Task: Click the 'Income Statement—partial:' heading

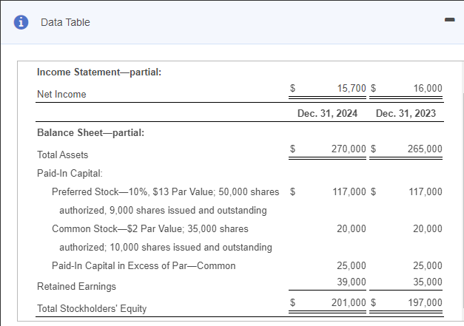Action: [x=99, y=72]
